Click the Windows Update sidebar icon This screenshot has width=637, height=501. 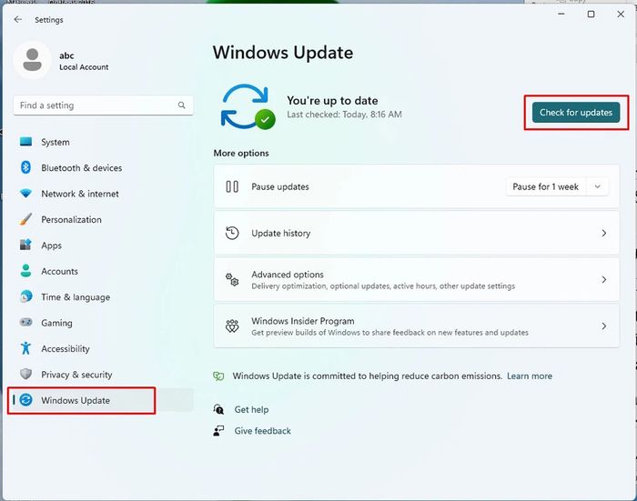pos(26,400)
